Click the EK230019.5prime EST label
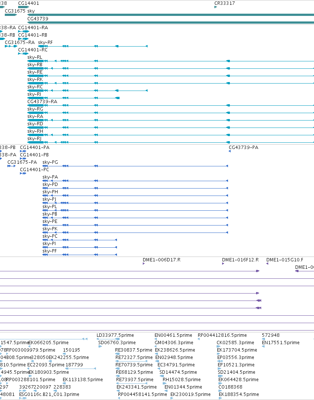314x400 pixels. pos(190,394)
